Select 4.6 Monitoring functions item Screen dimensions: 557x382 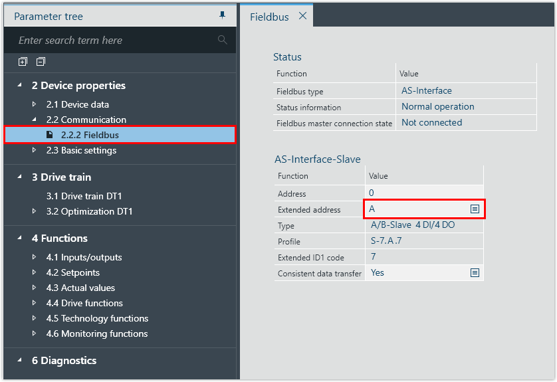tap(97, 334)
